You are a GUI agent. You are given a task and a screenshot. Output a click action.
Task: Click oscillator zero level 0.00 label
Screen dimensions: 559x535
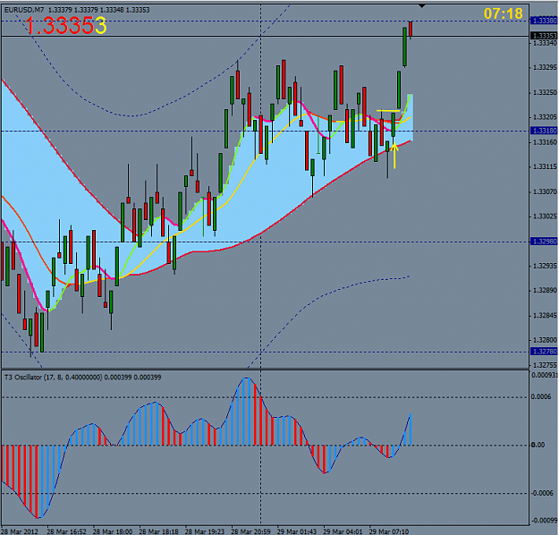coord(538,446)
